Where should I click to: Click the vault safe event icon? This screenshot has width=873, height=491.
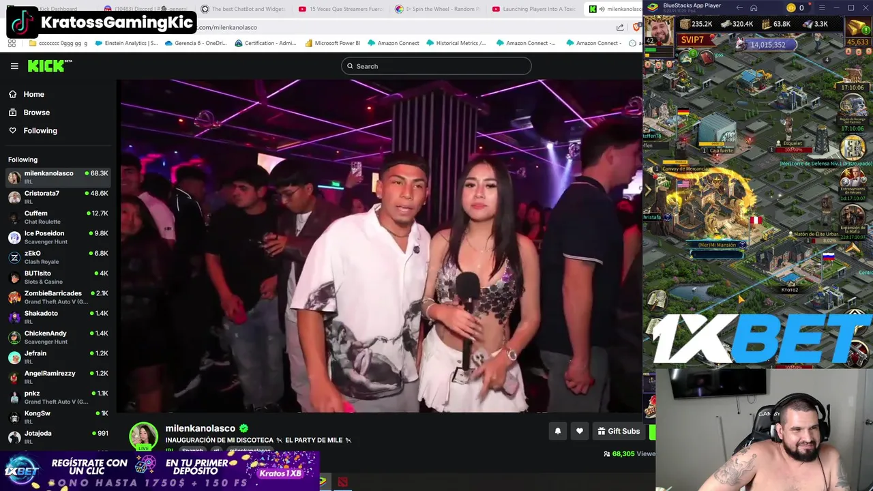853,147
